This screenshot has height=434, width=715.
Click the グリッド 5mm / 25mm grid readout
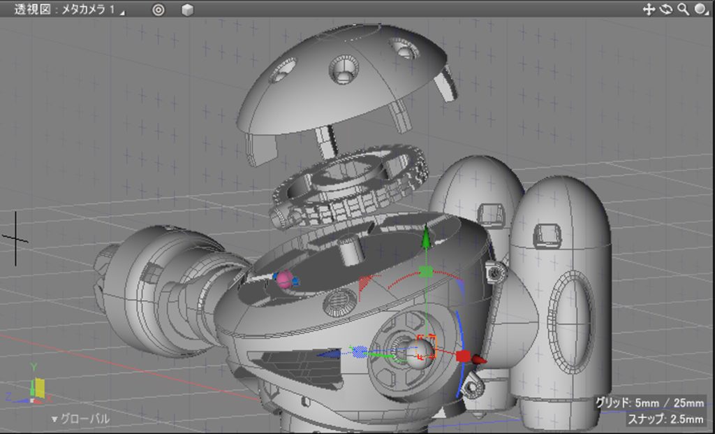649,403
